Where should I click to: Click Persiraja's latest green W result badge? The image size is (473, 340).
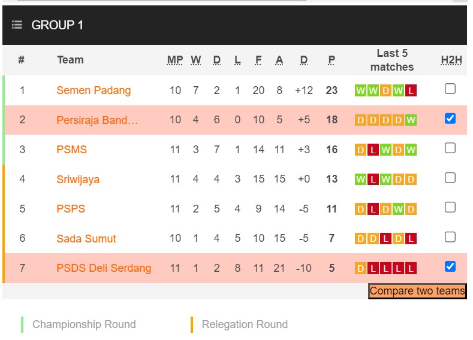[411, 120]
